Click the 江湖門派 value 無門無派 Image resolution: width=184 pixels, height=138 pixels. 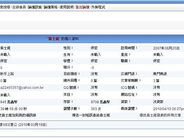click(x=160, y=74)
